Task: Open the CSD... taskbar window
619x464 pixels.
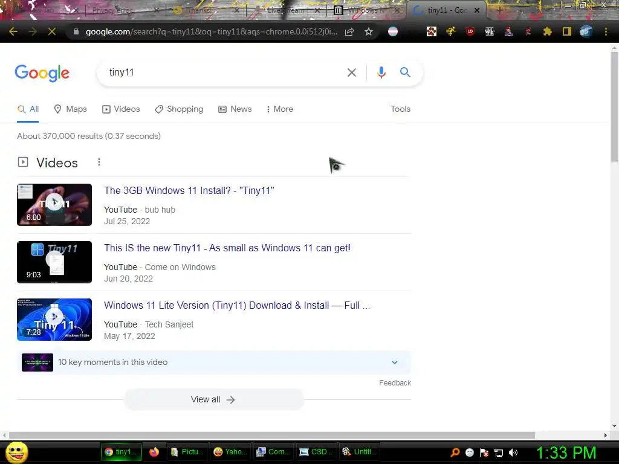Action: pos(316,452)
